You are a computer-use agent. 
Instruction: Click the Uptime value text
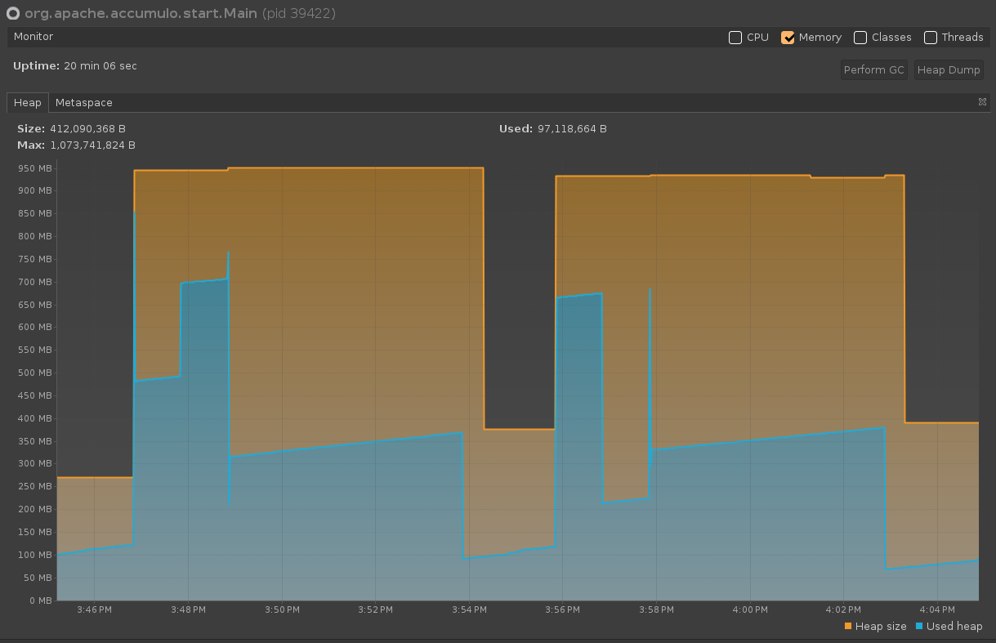[100, 65]
